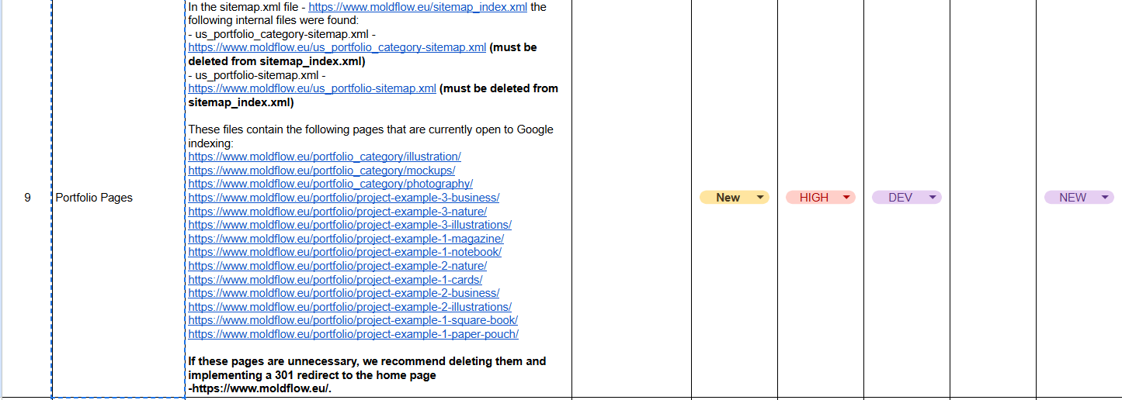Open the project-example-1-paper-pouch link
Viewport: 1122px width, 400px height.
point(353,334)
